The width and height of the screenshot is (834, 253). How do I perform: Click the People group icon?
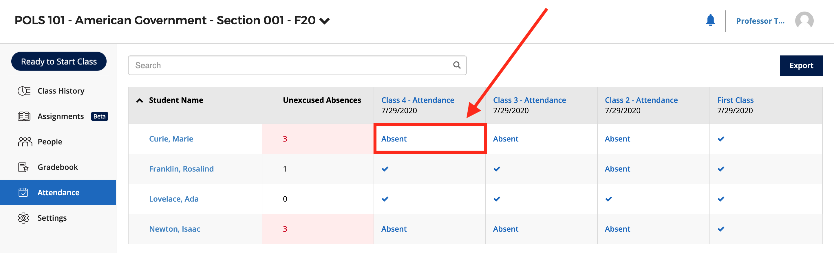(x=25, y=142)
